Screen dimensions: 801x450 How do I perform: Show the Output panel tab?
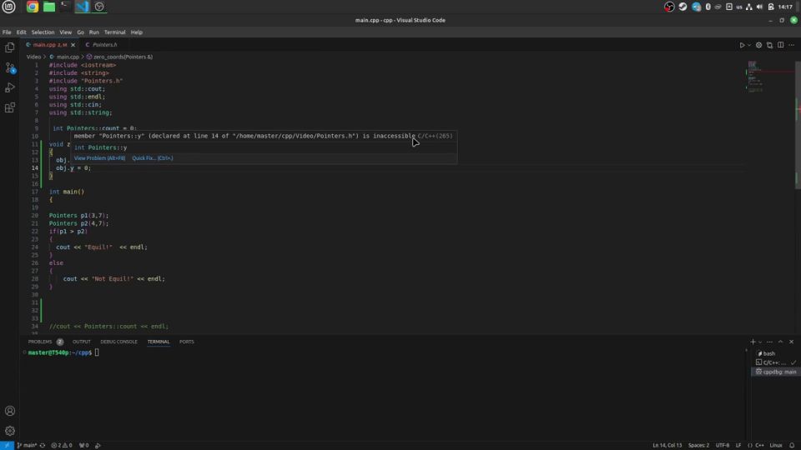click(x=81, y=342)
